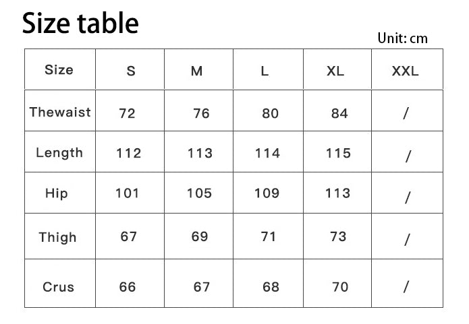Click the crus value 70 for size XL
This screenshot has height=324, width=469.
pos(340,287)
